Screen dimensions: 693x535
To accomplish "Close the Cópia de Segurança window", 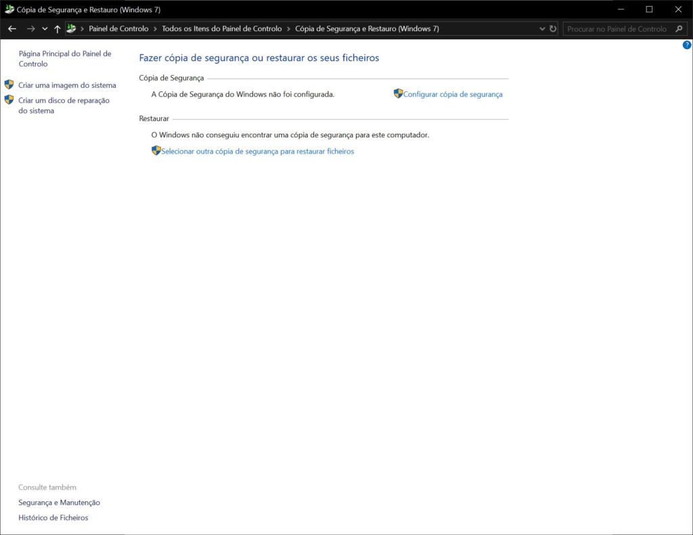I will click(x=678, y=9).
